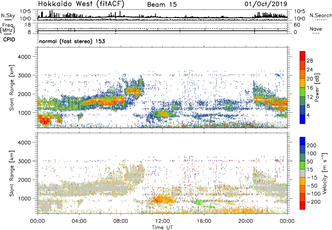Image resolution: width=332 pixels, height=230 pixels.
Task: Click the '16:00' time tick label
Action: 204,221
